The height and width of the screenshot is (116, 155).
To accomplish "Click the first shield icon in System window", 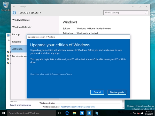I will (8, 52).
